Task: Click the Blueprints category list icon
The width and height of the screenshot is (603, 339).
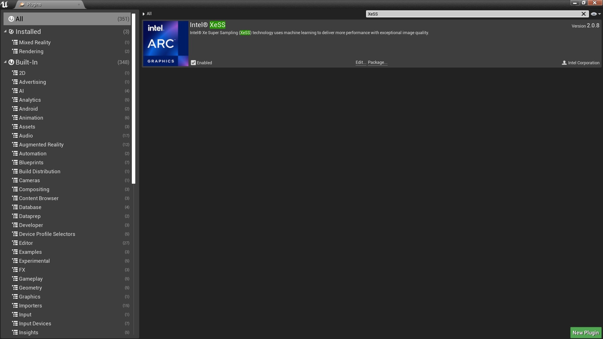Action: click(15, 162)
